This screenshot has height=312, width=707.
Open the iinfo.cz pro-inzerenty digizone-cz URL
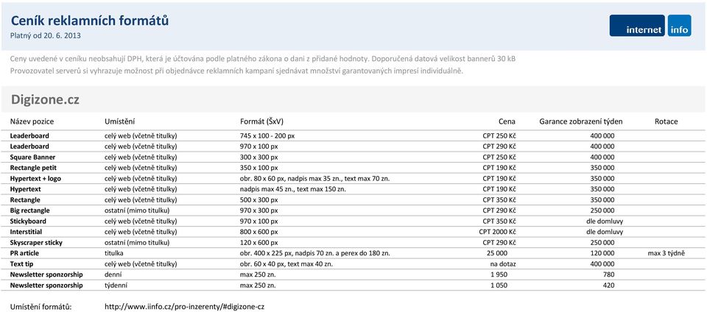tap(184, 307)
